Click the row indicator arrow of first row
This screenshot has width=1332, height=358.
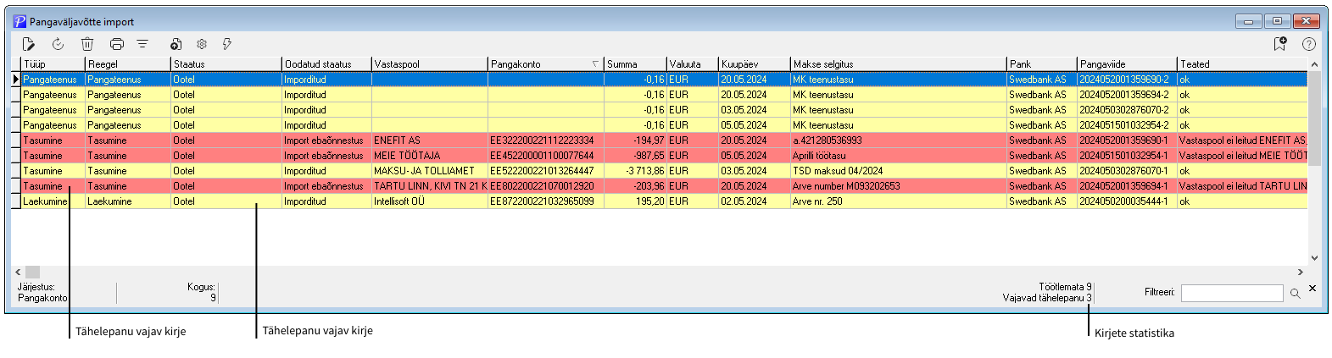(x=15, y=80)
